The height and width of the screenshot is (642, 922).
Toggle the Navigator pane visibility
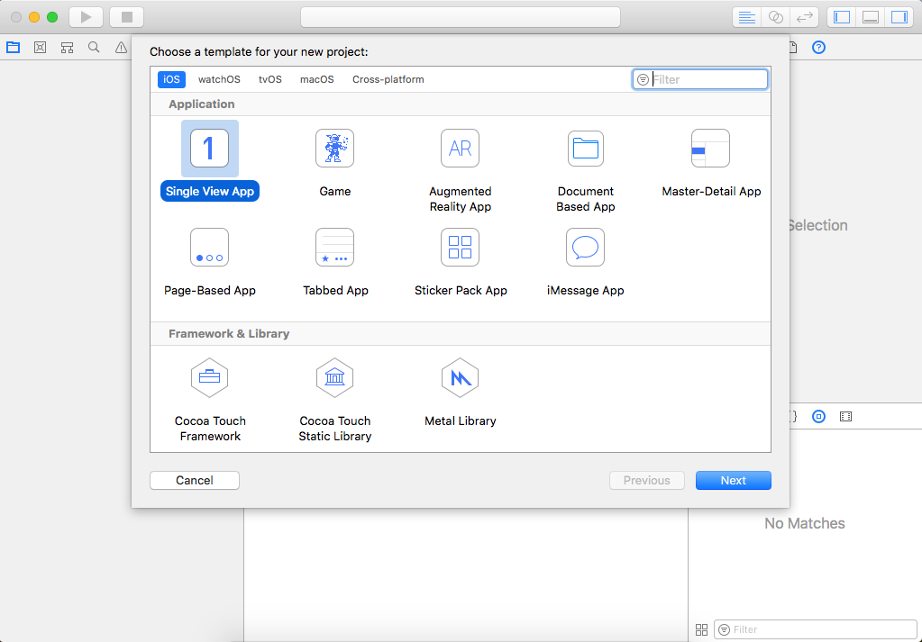pos(842,17)
